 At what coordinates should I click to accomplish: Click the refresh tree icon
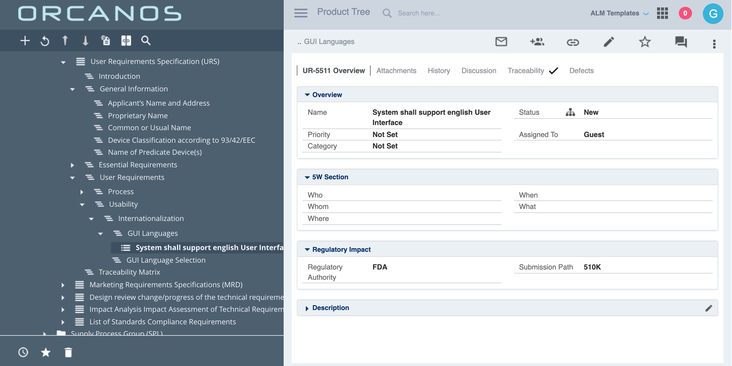(45, 41)
